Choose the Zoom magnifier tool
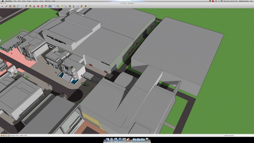This screenshot has height=143, width=254. [58, 6]
